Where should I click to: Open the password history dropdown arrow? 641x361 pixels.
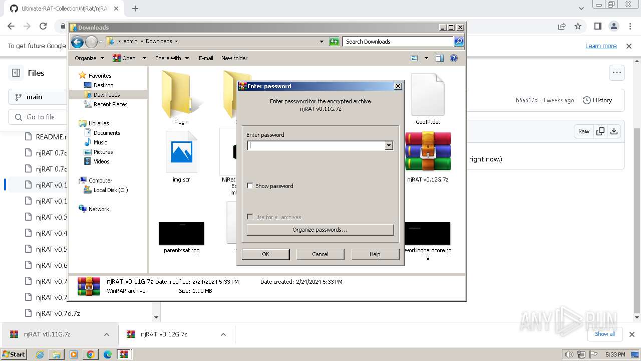[x=389, y=145]
